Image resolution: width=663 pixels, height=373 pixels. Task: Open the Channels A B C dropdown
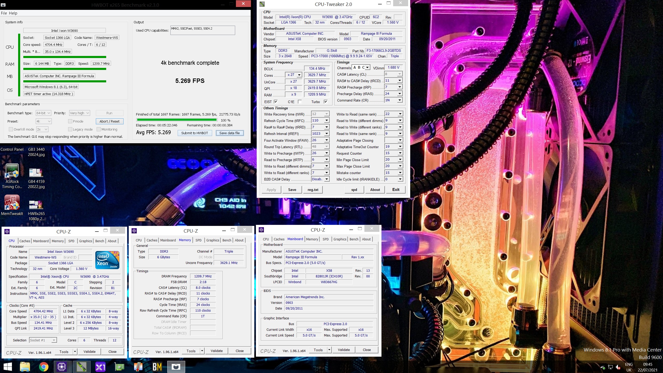367,67
